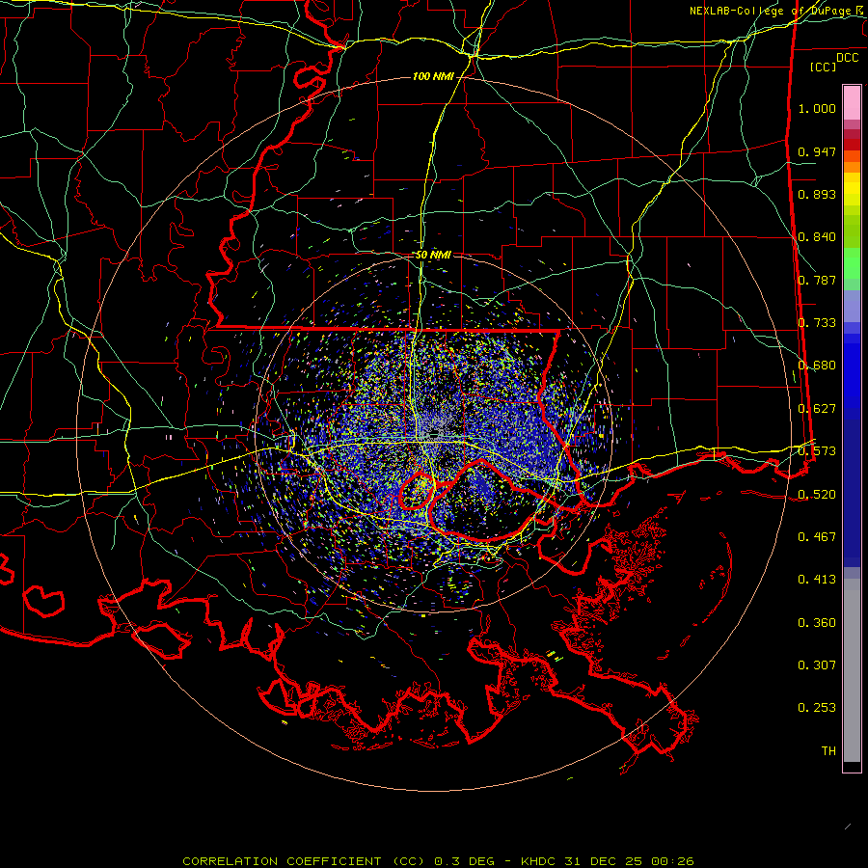Screen dimensions: 868x868
Task: Select the 0.520 scale value
Action: (817, 495)
